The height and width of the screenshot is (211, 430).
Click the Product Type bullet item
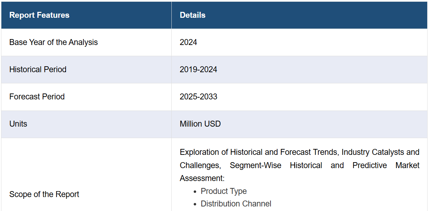(x=224, y=191)
